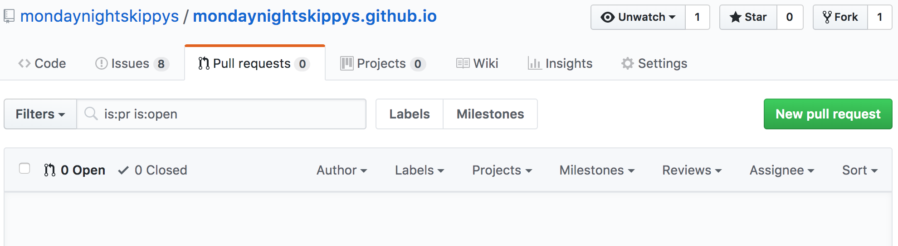The width and height of the screenshot is (898, 246).
Task: Open the mondaynightskippys owner link
Action: (x=100, y=16)
